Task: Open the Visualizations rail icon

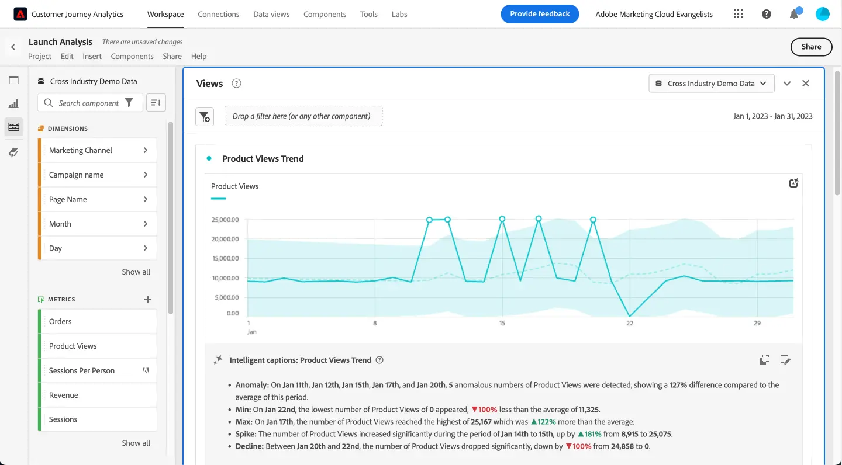Action: point(13,103)
